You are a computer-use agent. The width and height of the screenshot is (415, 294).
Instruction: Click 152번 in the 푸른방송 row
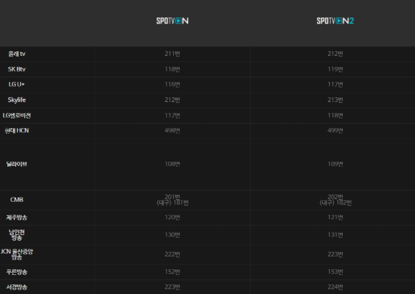[x=173, y=272]
